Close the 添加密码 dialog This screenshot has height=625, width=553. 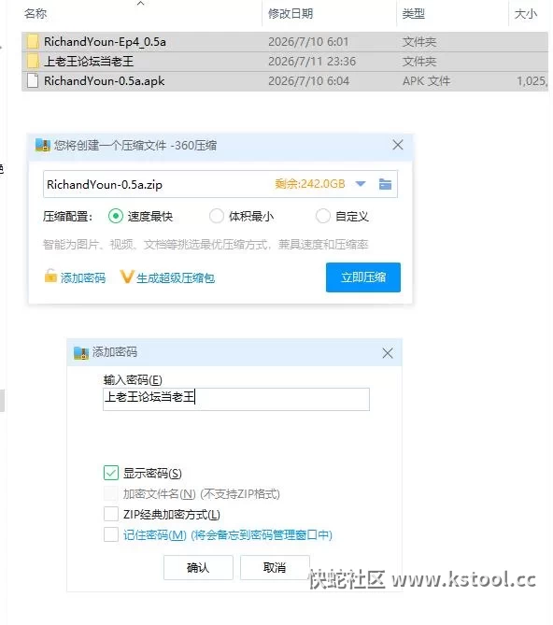[x=388, y=353]
